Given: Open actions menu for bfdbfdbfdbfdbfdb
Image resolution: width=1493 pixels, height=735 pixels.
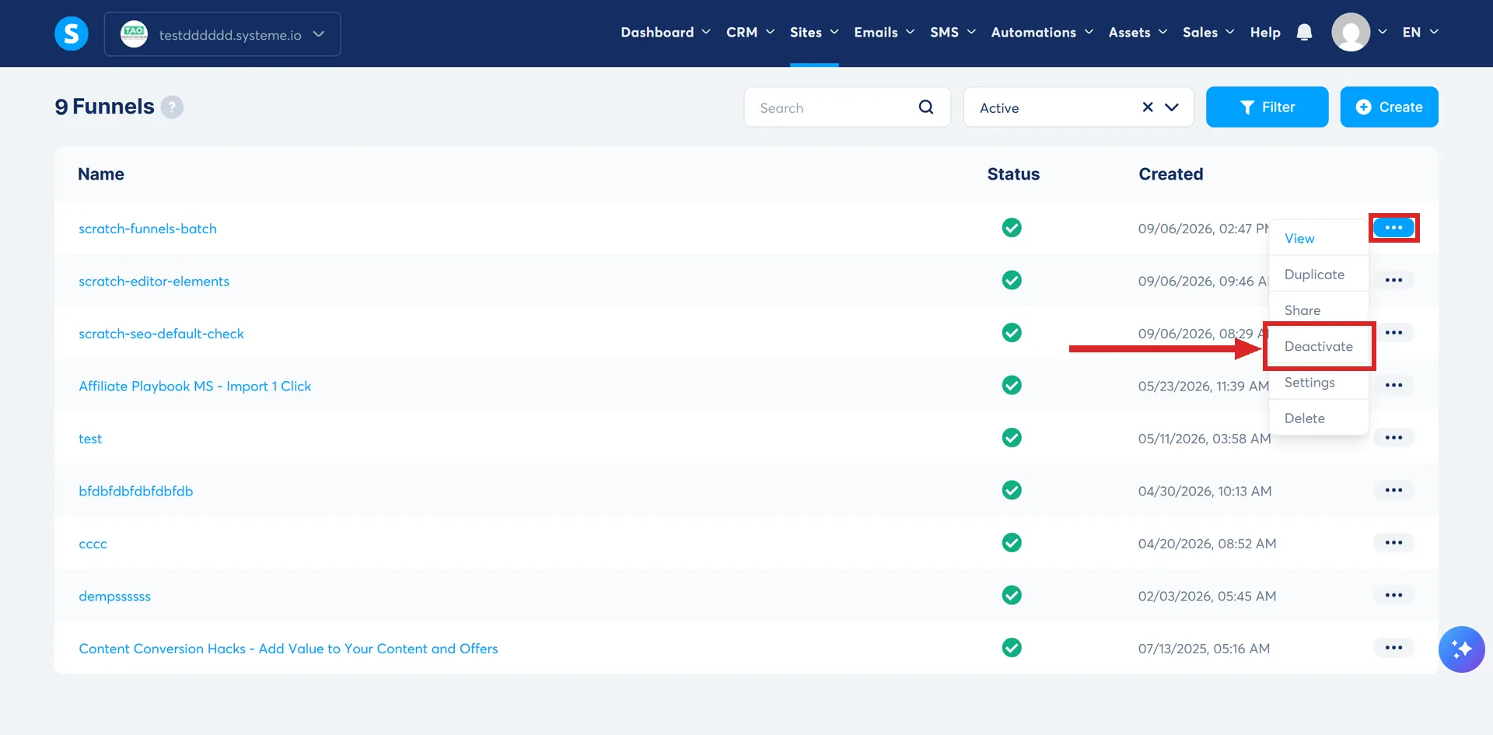Looking at the screenshot, I should tap(1393, 490).
